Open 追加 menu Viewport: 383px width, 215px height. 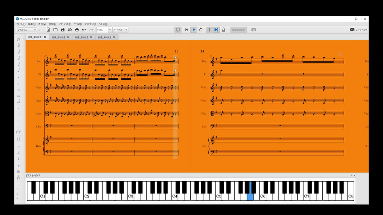pyautogui.click(x=52, y=24)
